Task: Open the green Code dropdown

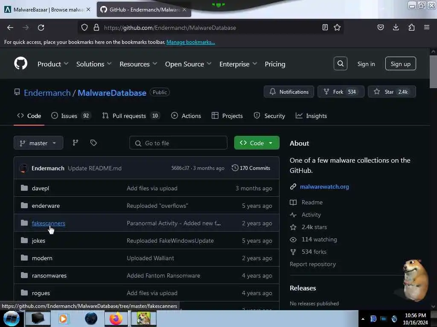Action: pyautogui.click(x=256, y=143)
